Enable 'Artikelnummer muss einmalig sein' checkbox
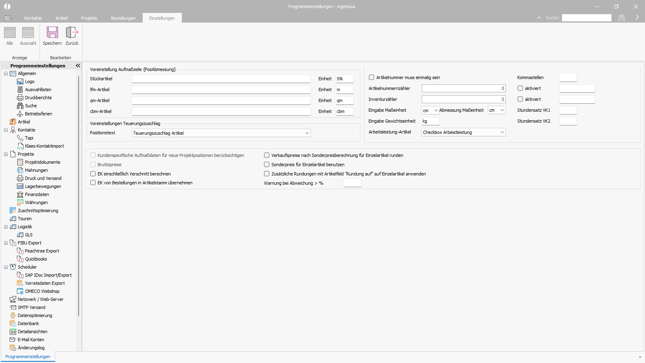The height and width of the screenshot is (363, 645). (x=372, y=77)
